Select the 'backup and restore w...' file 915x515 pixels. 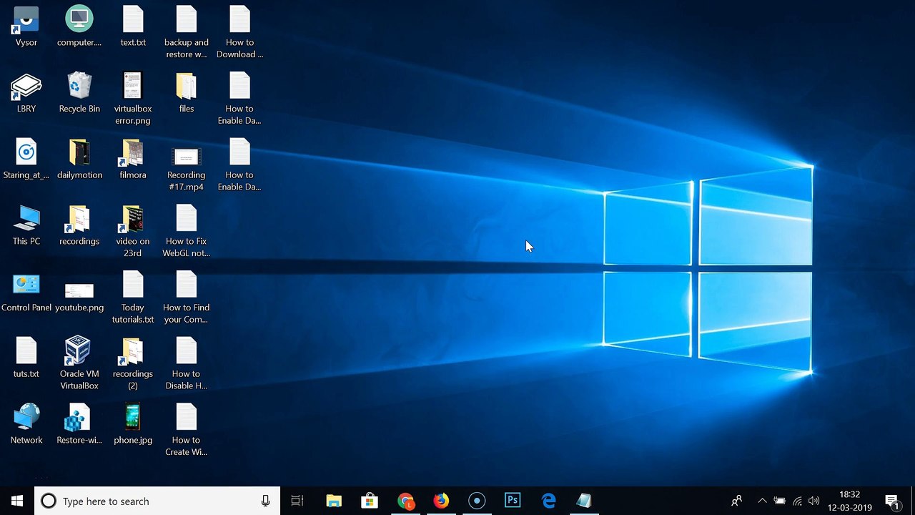(187, 31)
